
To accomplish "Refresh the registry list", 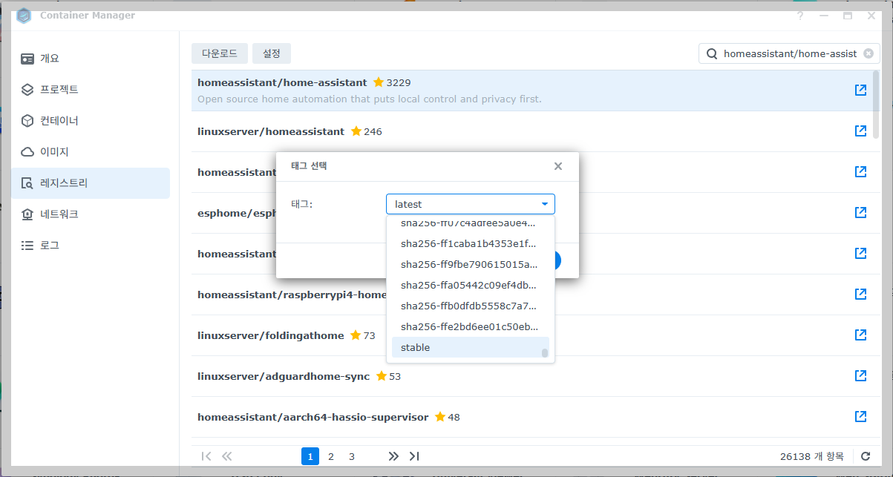I will click(866, 456).
